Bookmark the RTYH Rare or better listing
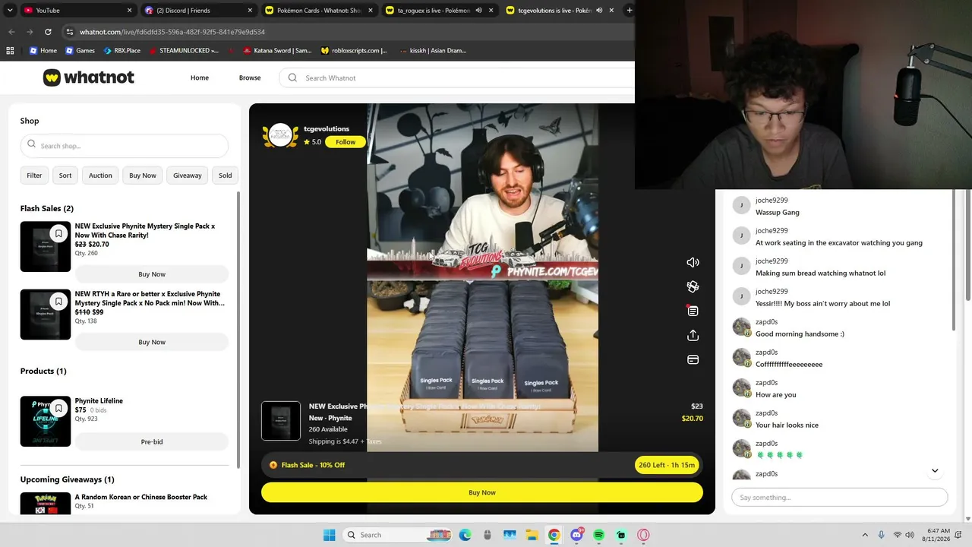Image resolution: width=972 pixels, height=547 pixels. (58, 301)
